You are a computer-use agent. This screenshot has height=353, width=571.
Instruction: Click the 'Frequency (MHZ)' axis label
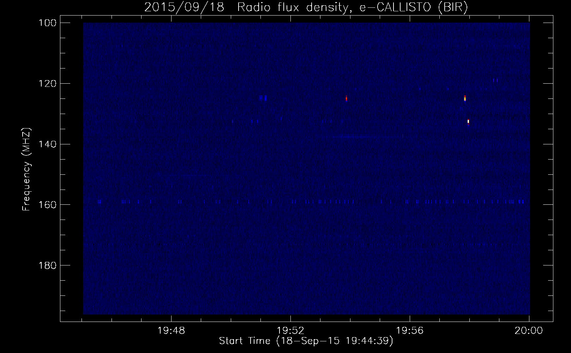click(x=26, y=169)
